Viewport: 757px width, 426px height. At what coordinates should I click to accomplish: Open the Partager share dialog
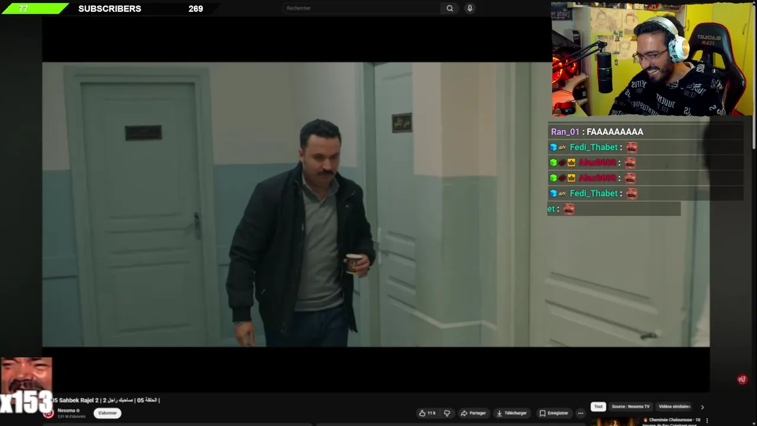[473, 413]
